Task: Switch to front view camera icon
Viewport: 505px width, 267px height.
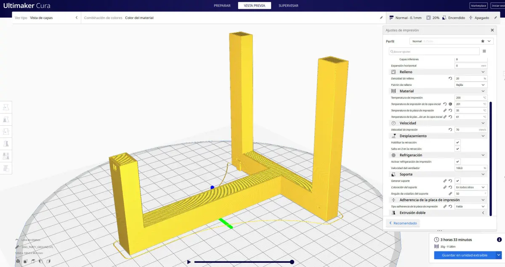Action: (x=26, y=262)
